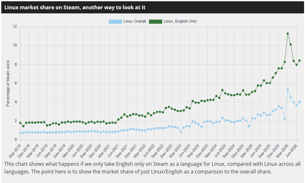Viewport: 305px width, 183px height.
Task: Click the y-axis label "10"
Action: pos(15,46)
